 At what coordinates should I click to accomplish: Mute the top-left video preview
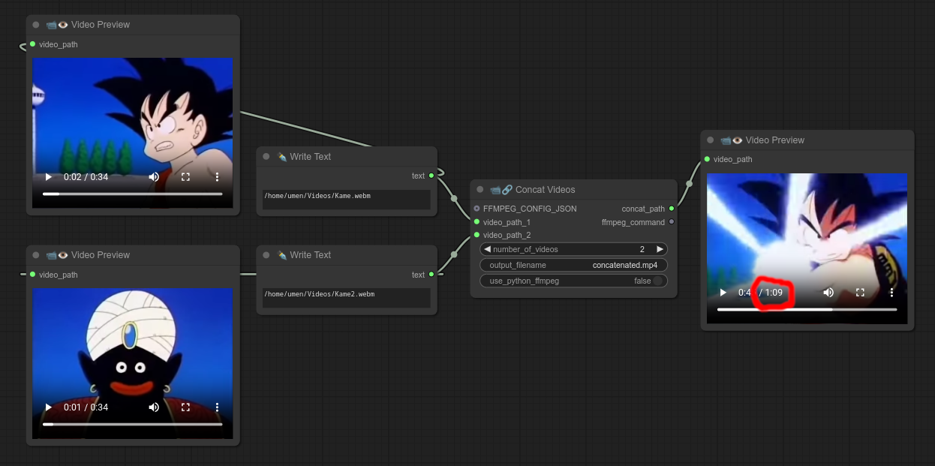(x=154, y=177)
